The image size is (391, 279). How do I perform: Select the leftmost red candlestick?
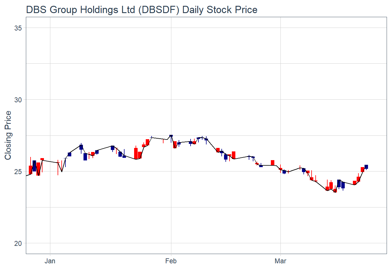pyautogui.click(x=31, y=169)
